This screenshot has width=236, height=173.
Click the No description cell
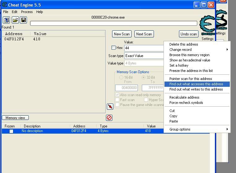[x=32, y=131]
